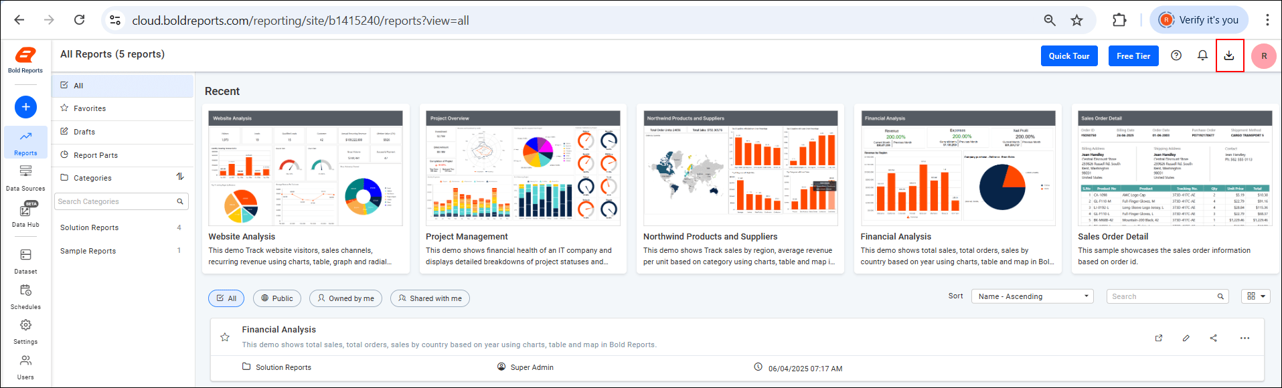Image resolution: width=1282 pixels, height=388 pixels.
Task: Open the Name - Ascending sort dropdown
Action: point(1032,296)
